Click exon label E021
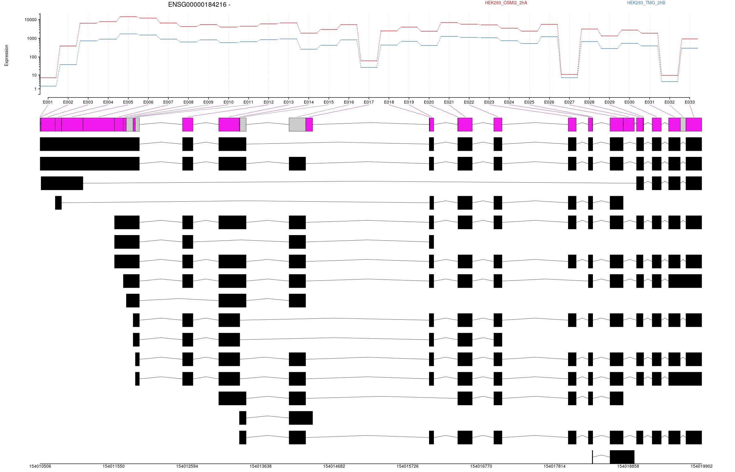This screenshot has height=472, width=735. (449, 102)
